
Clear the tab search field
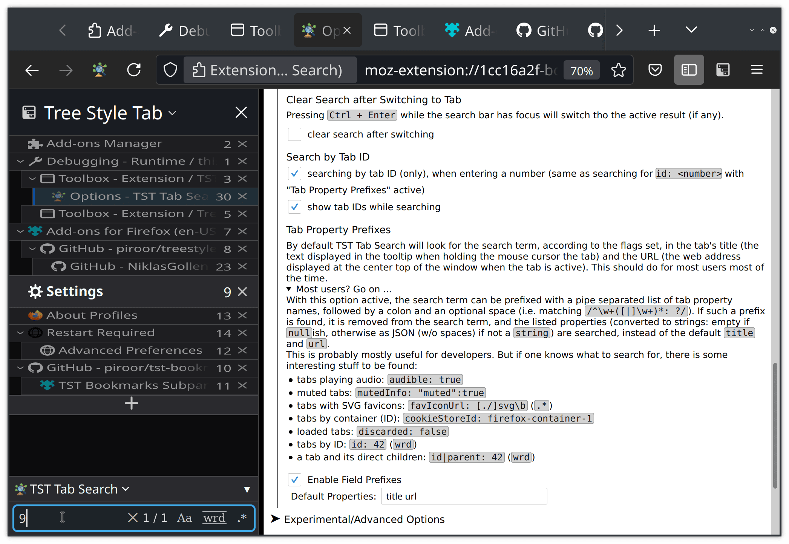(133, 518)
